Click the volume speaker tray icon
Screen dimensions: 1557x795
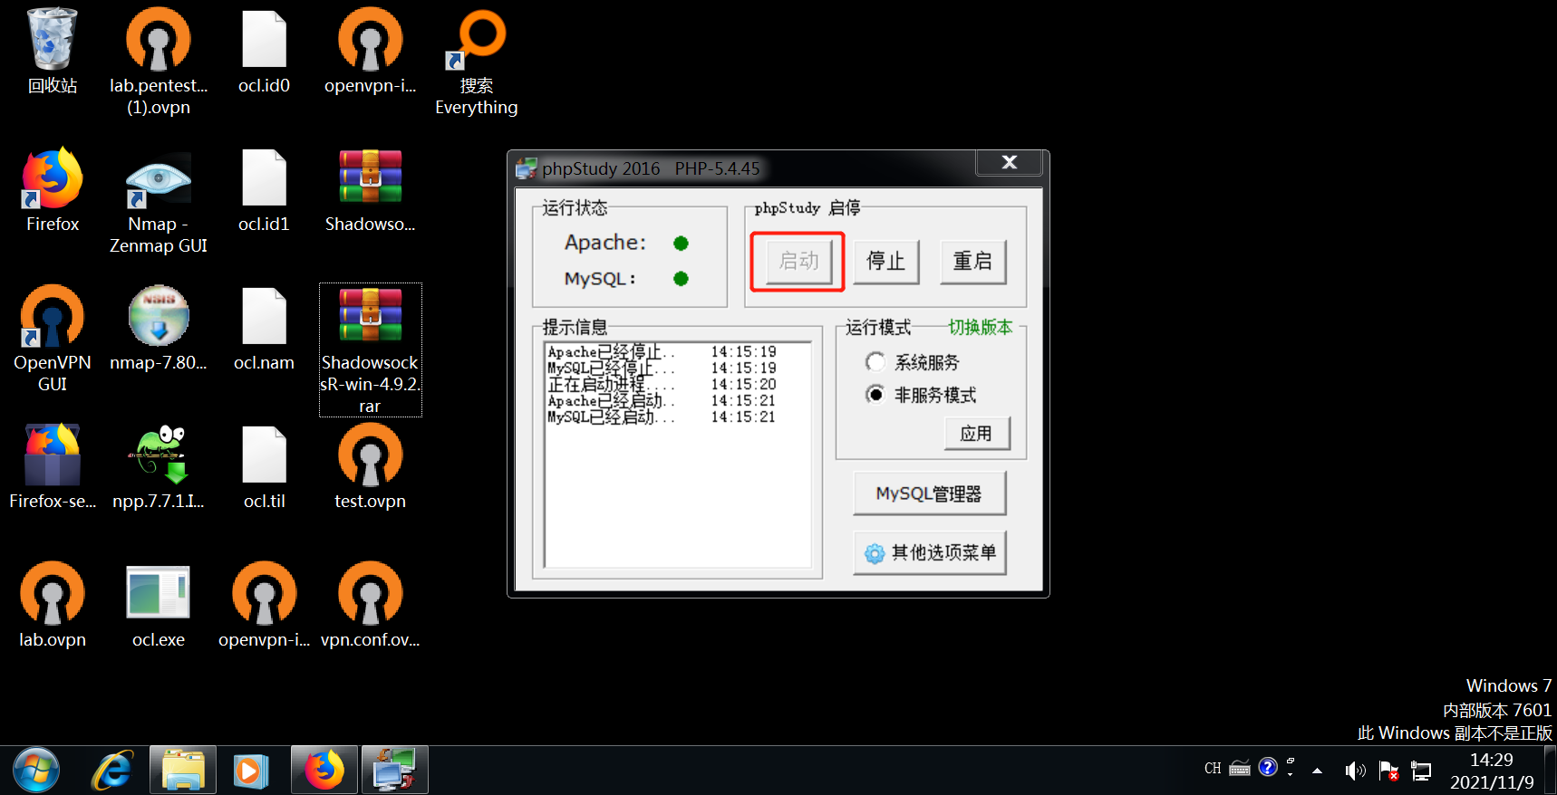(1355, 771)
